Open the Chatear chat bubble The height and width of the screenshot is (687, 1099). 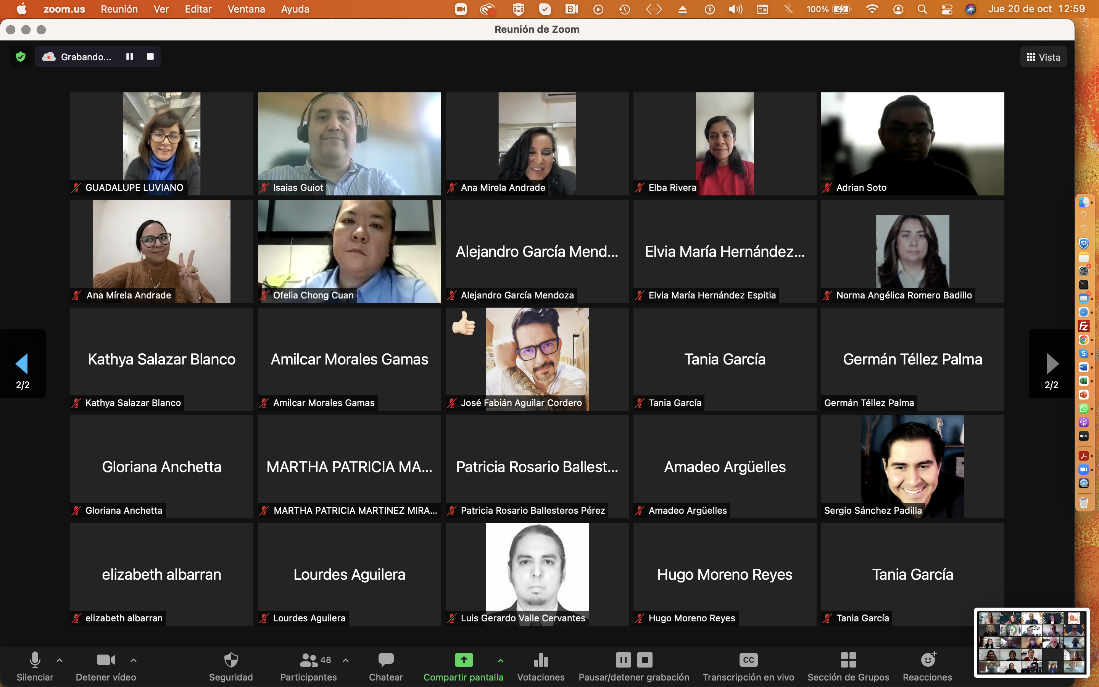point(385,660)
